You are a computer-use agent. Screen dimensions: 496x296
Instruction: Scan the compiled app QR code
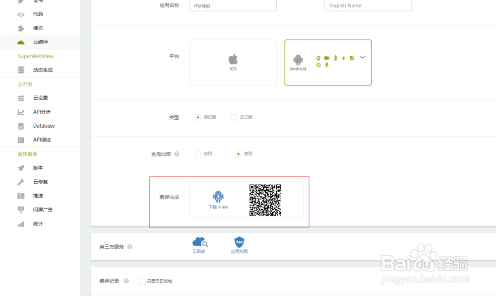coord(266,201)
